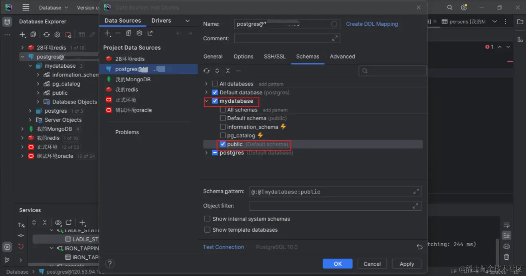This screenshot has height=276, width=526.
Task: Click the more tool windows ellipsis icon
Action: click(x=7, y=35)
